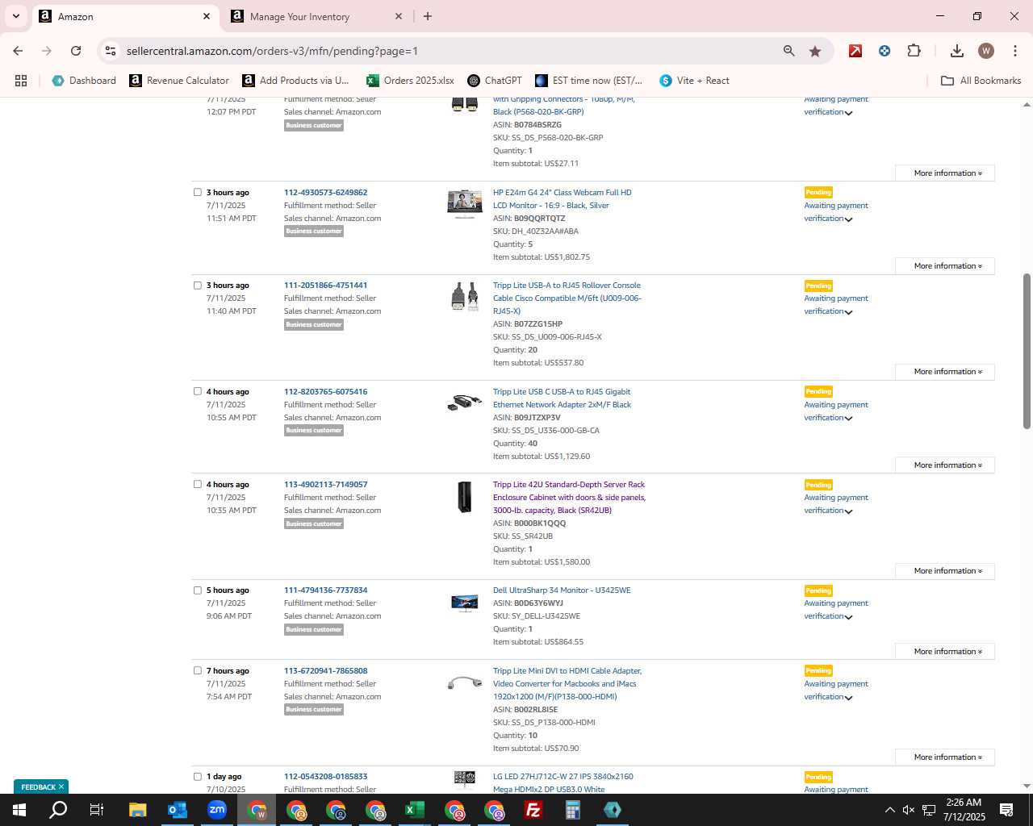
Task: Open the zoom magnifier icon in address bar
Action: pos(789,51)
